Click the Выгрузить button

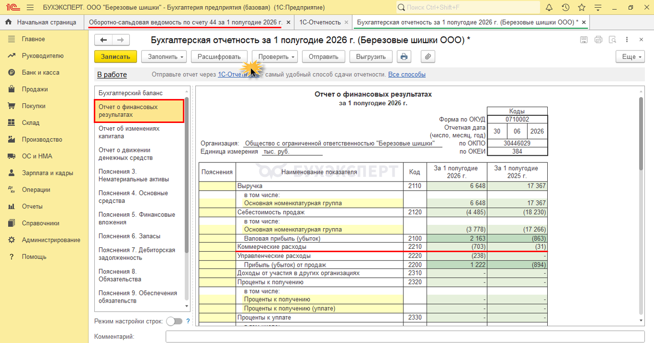pyautogui.click(x=371, y=57)
